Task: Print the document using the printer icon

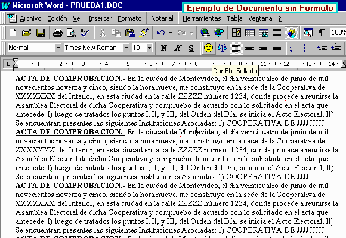Action: (58, 33)
